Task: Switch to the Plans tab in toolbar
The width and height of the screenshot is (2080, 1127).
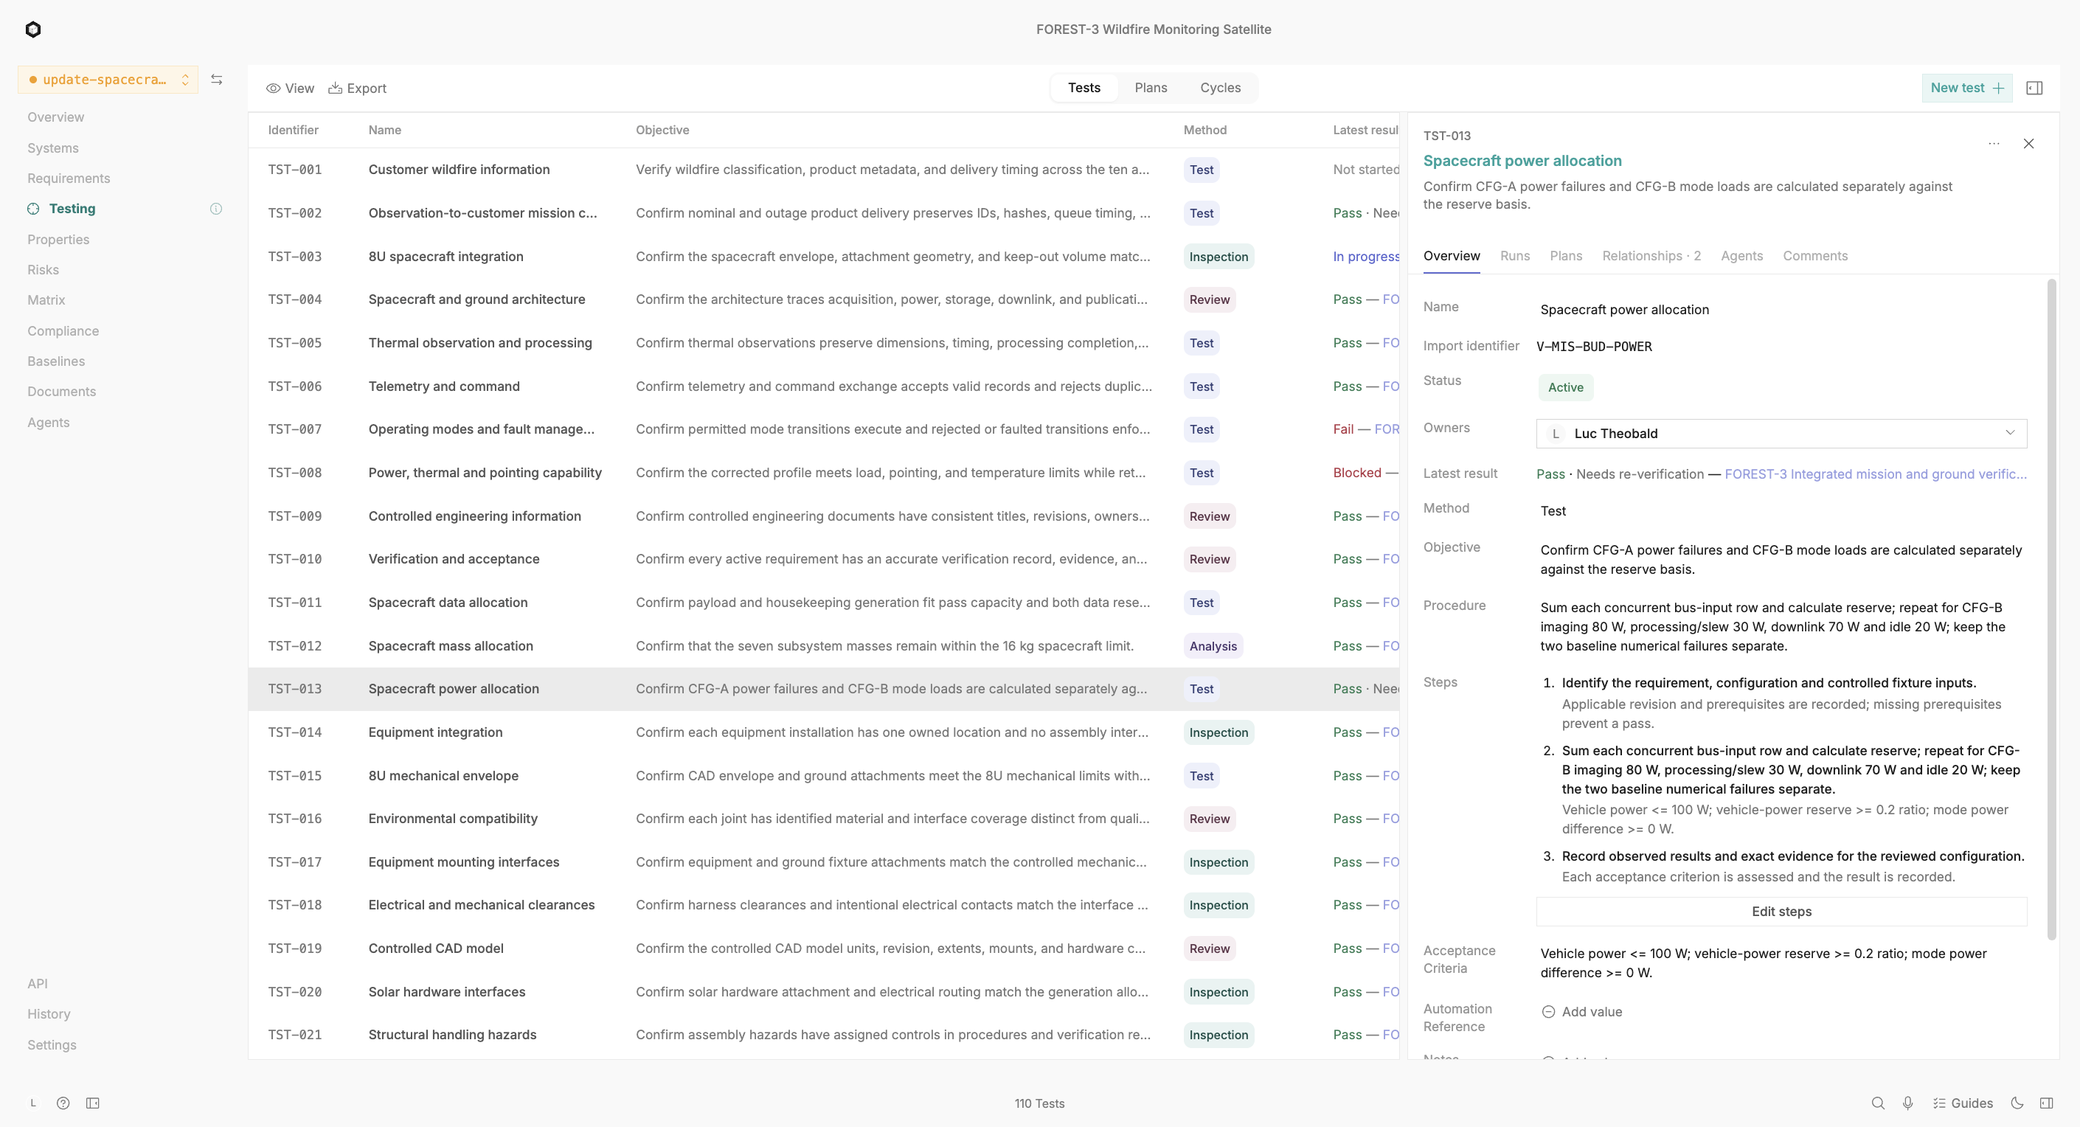Action: tap(1151, 88)
